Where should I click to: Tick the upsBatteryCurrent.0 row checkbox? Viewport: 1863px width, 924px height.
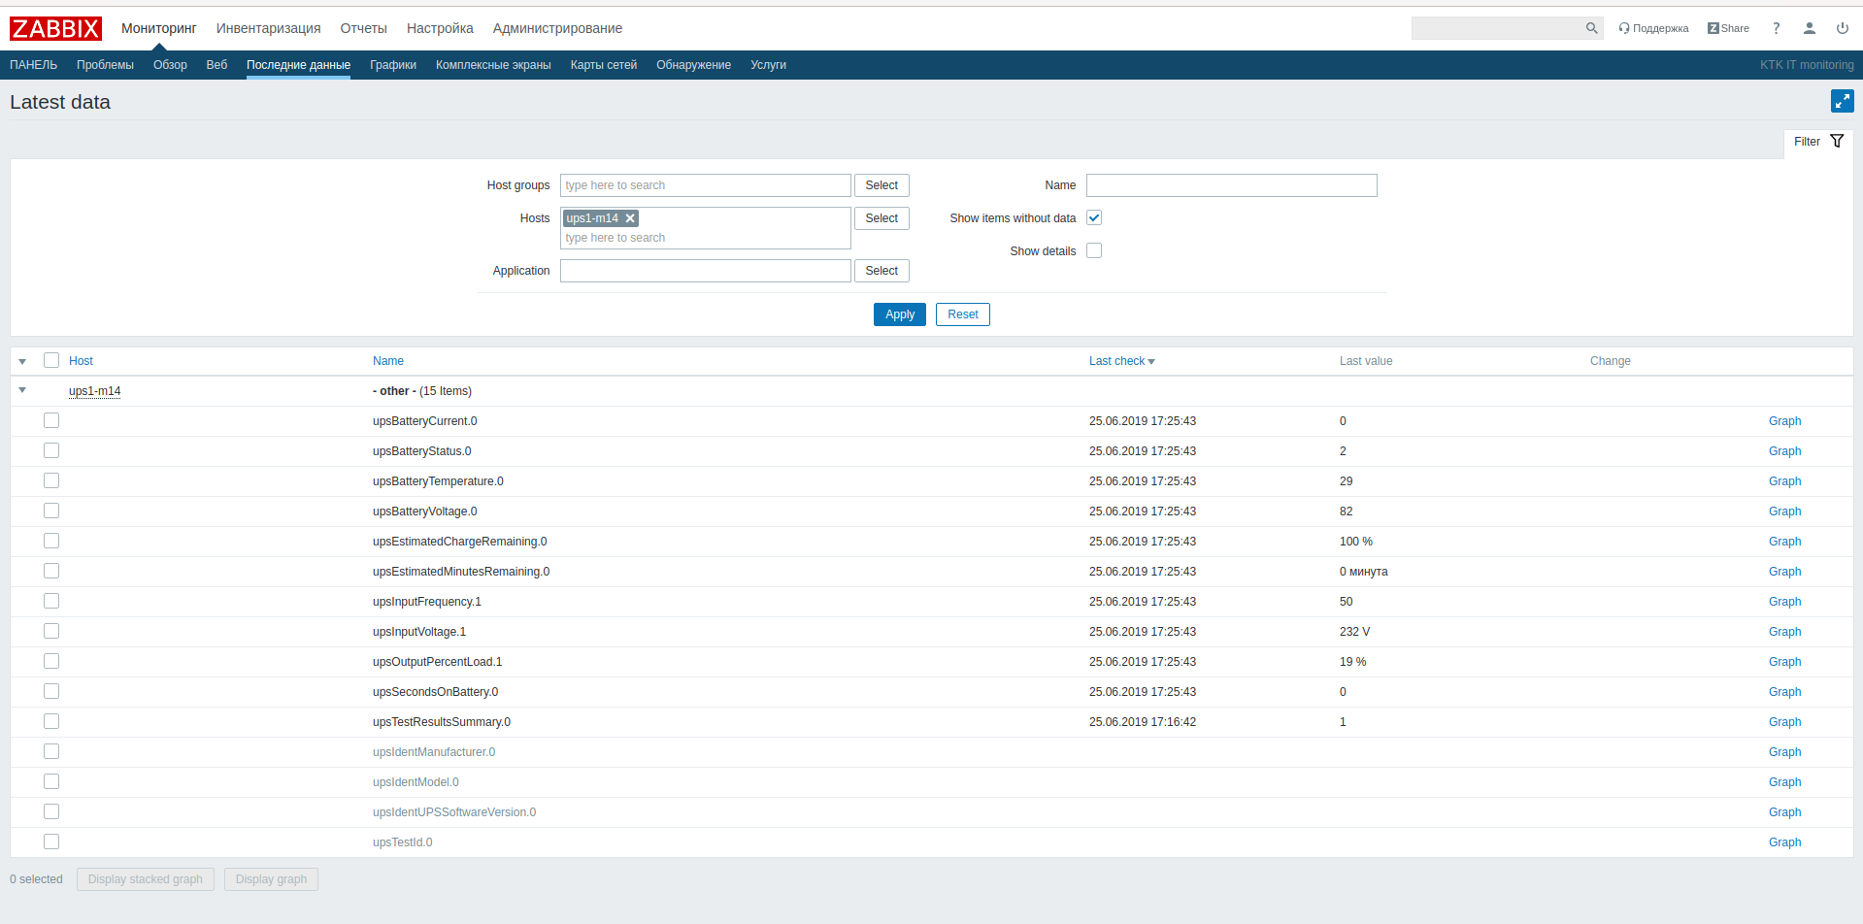(x=51, y=420)
